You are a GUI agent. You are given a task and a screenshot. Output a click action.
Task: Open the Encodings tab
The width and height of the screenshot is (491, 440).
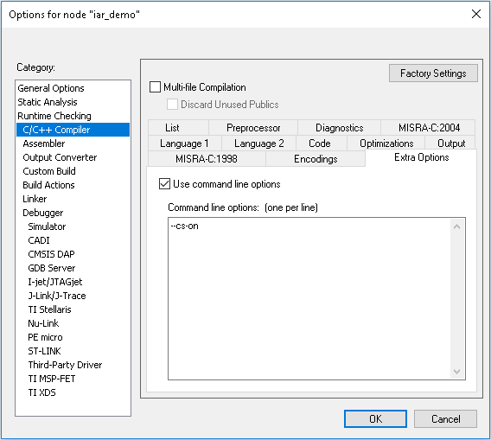pyautogui.click(x=316, y=159)
